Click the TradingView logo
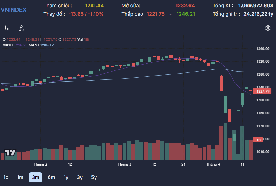This screenshot has height=186, width=276. [x=10, y=153]
